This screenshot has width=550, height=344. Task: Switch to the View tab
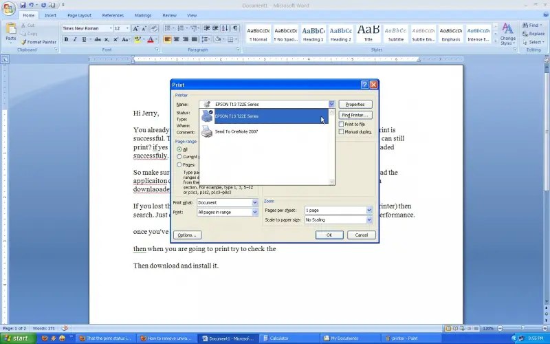tap(192, 15)
